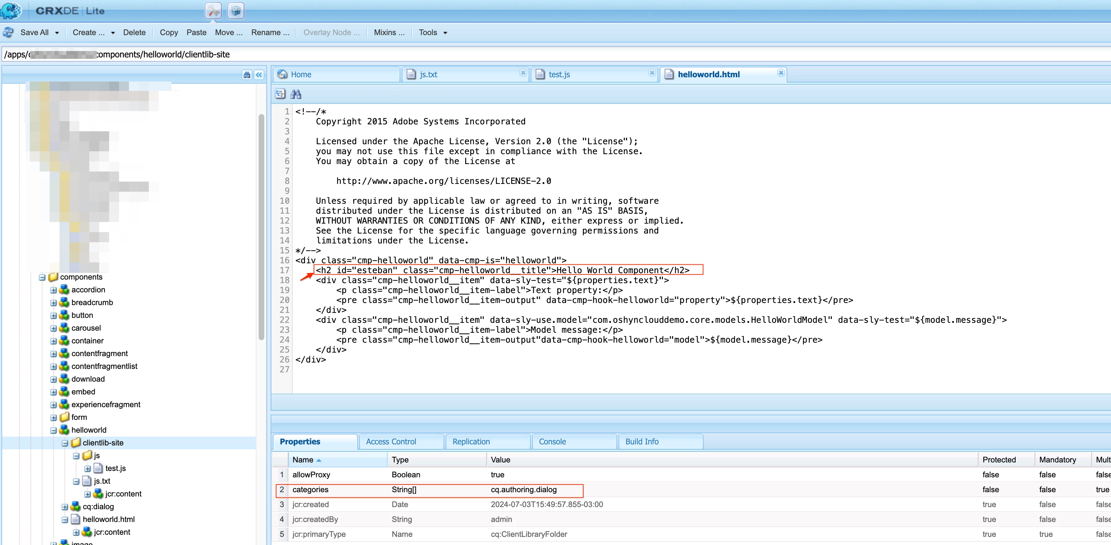
Task: Click the binoculars search icon in tree panel
Action: click(x=247, y=75)
